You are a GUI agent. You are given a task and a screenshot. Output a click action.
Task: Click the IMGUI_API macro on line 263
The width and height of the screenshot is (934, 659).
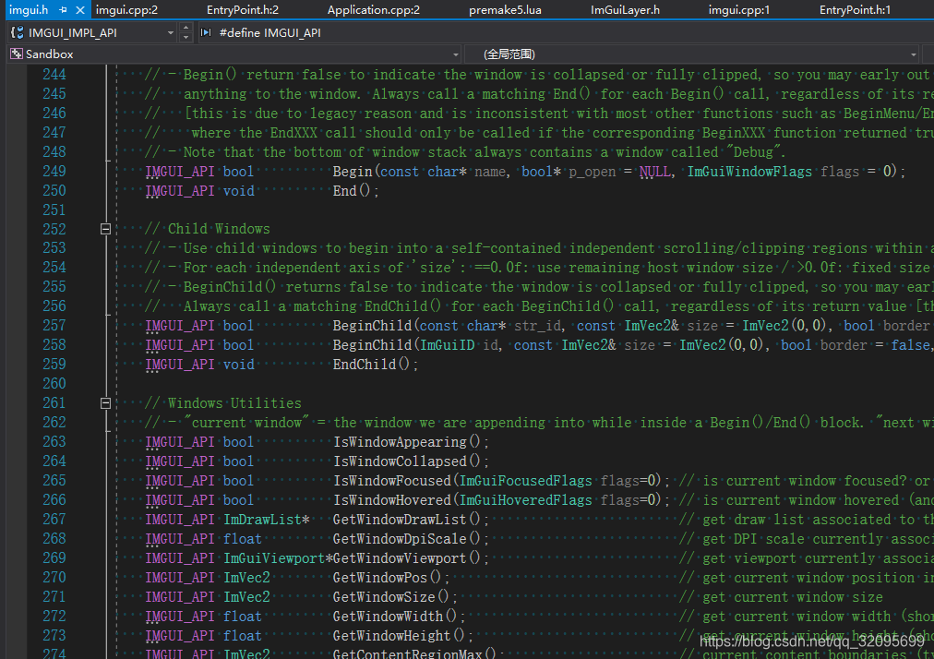[x=180, y=441]
